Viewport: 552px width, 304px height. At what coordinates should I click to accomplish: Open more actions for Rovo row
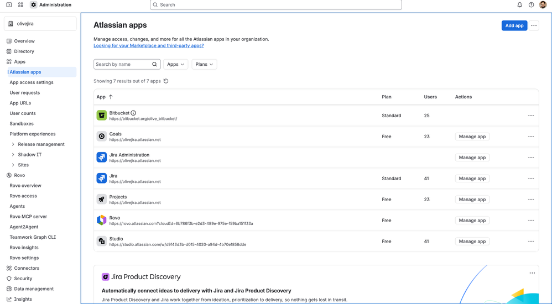(531, 220)
